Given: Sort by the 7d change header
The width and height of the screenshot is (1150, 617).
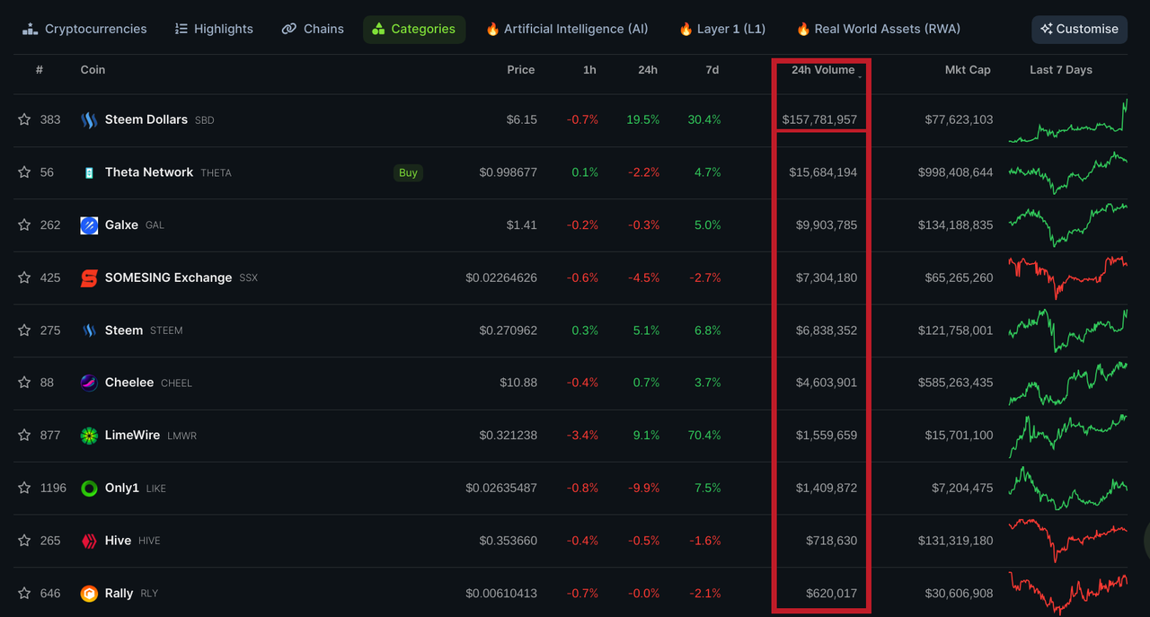Looking at the screenshot, I should (712, 70).
